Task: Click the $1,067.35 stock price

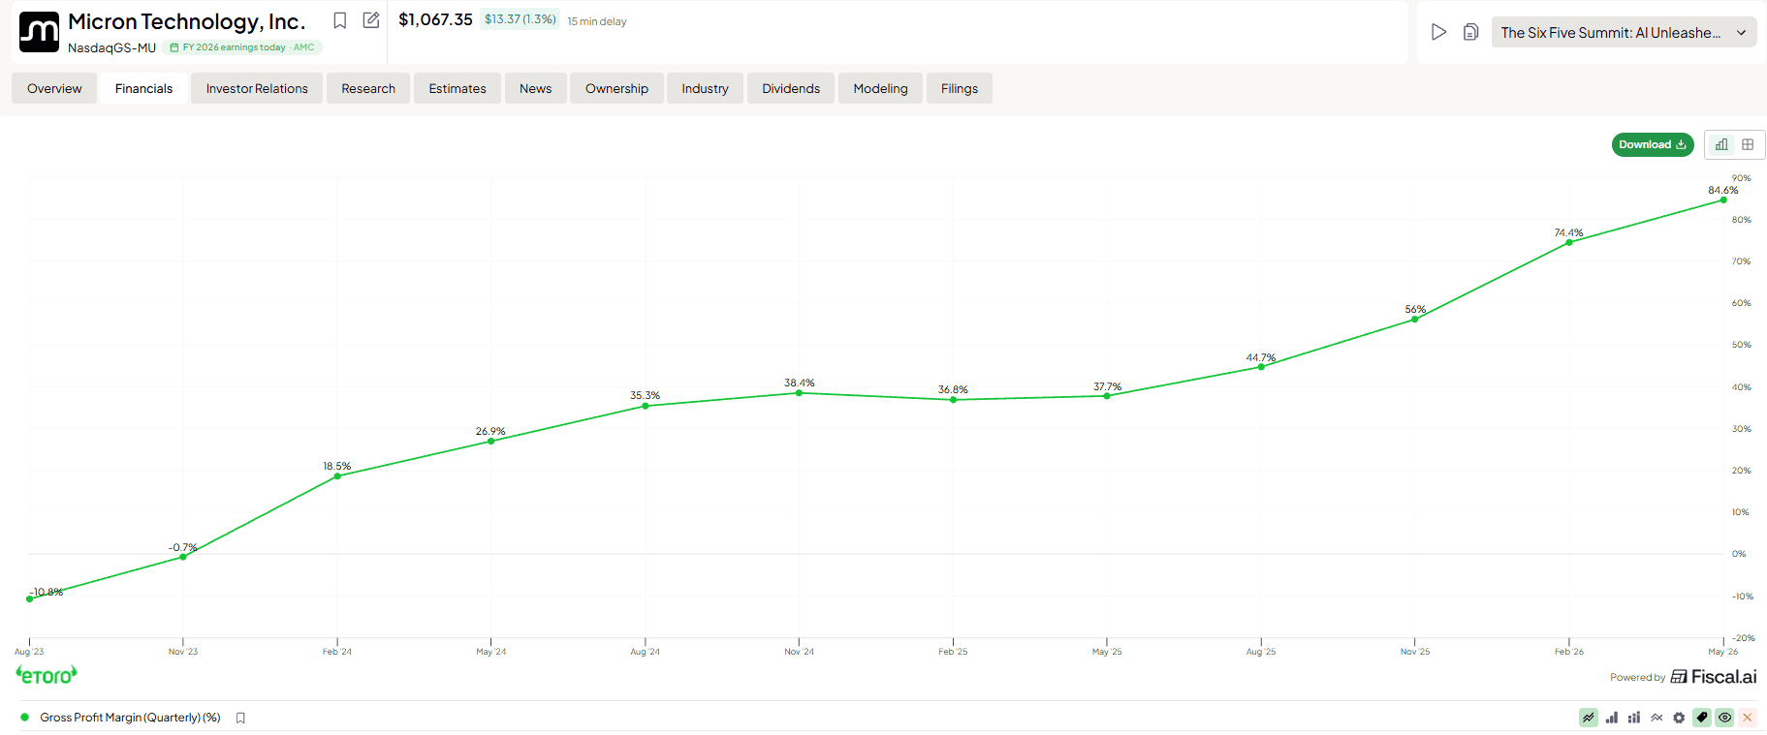Action: click(x=435, y=19)
